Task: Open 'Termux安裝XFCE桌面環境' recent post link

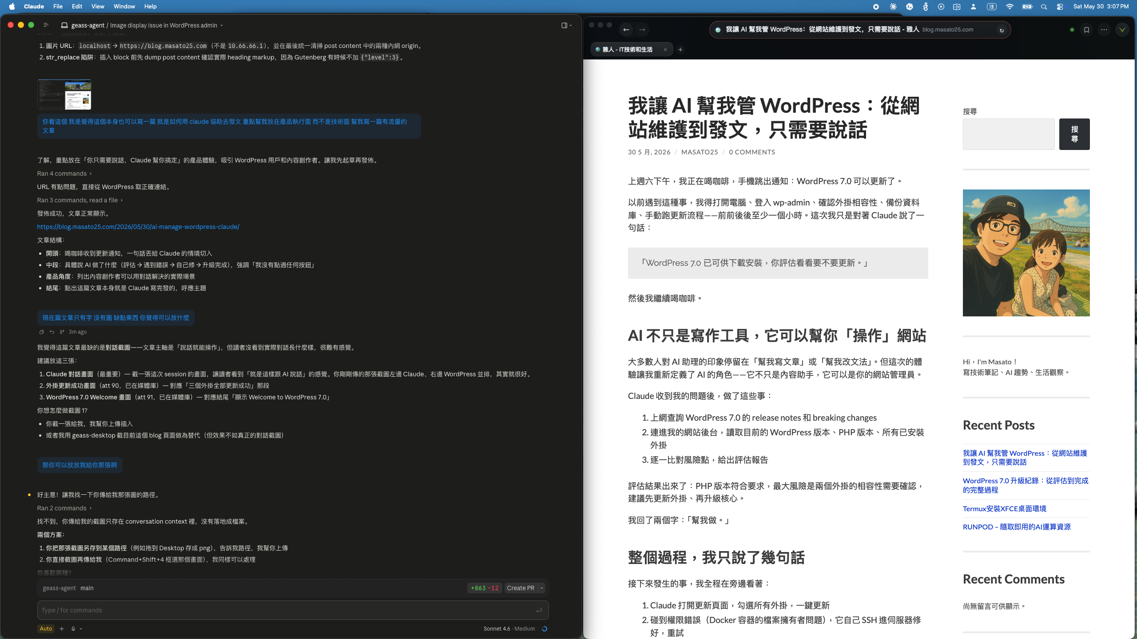Action: [1005, 509]
